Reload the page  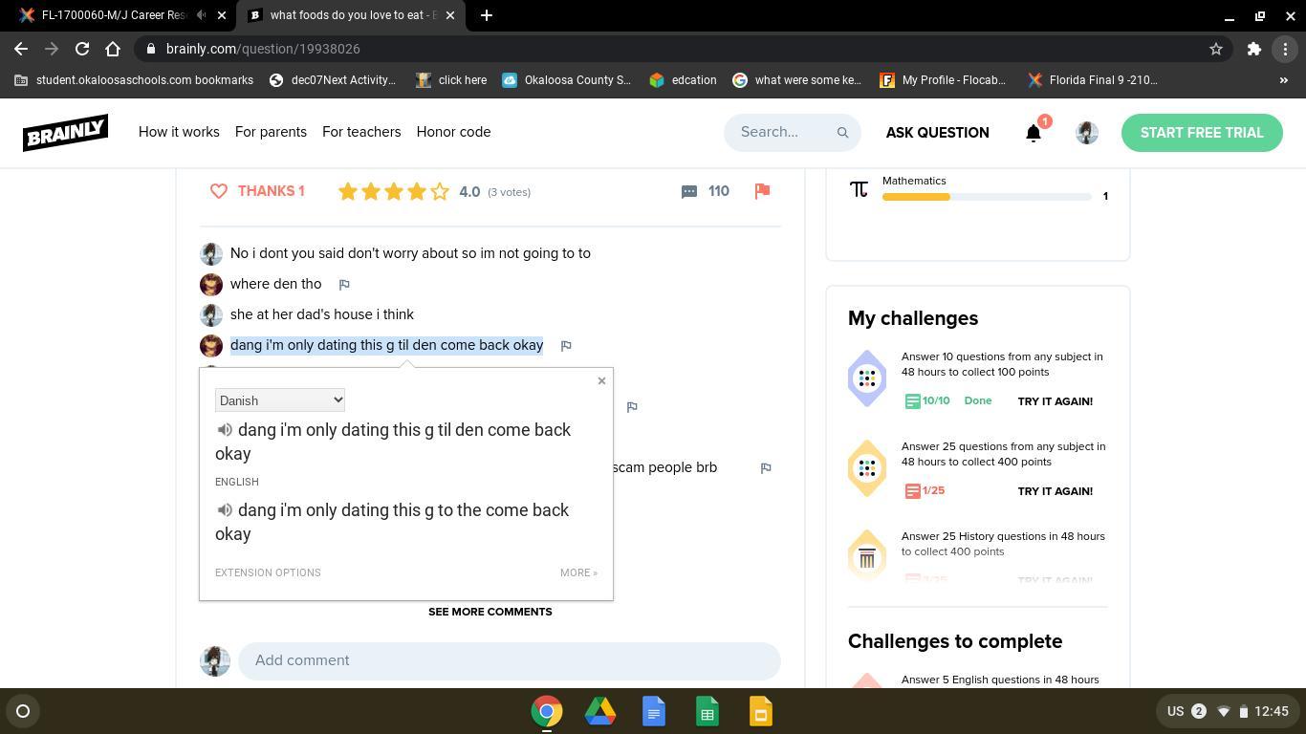point(82,49)
